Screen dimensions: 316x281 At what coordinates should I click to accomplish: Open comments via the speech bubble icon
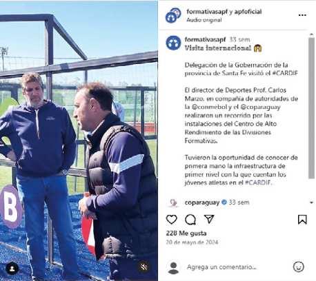190,220
